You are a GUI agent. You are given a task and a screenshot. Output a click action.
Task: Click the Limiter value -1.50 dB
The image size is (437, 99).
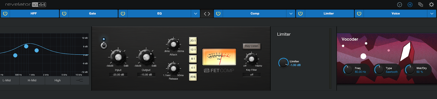295,65
